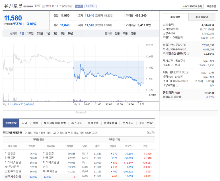
Task: Open 기업개요 dropdown
Action: 91,6
